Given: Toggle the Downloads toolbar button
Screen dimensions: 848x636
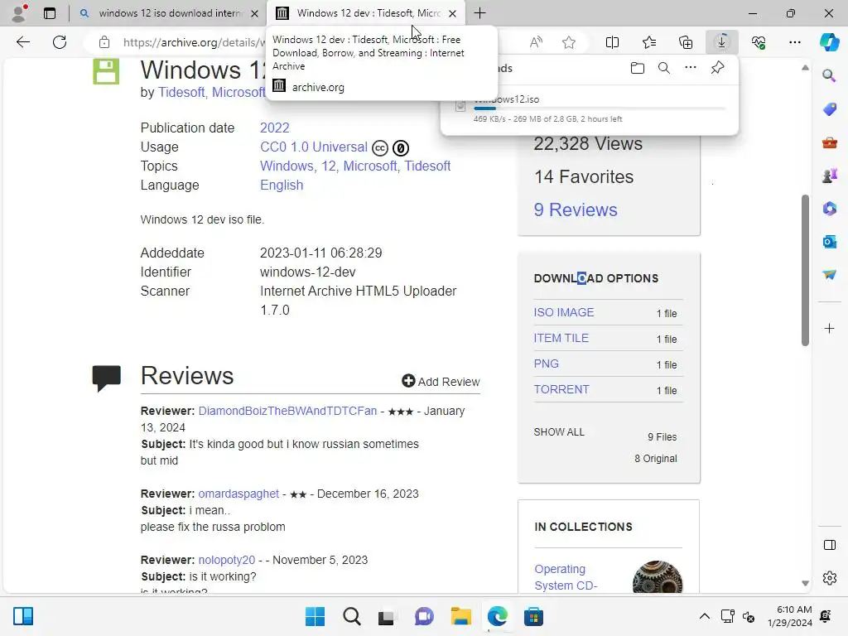Looking at the screenshot, I should [x=722, y=42].
